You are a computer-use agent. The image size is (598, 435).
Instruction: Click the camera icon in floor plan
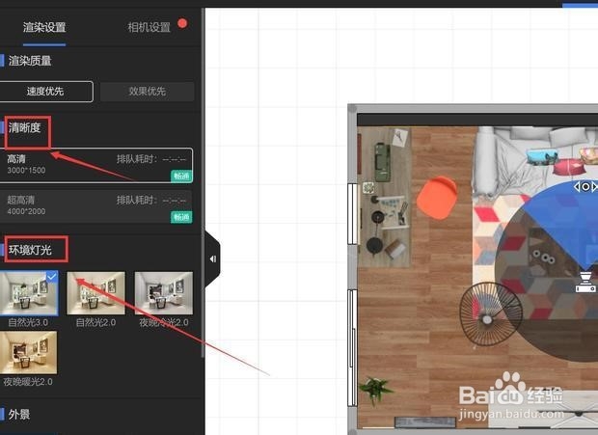coord(585,283)
